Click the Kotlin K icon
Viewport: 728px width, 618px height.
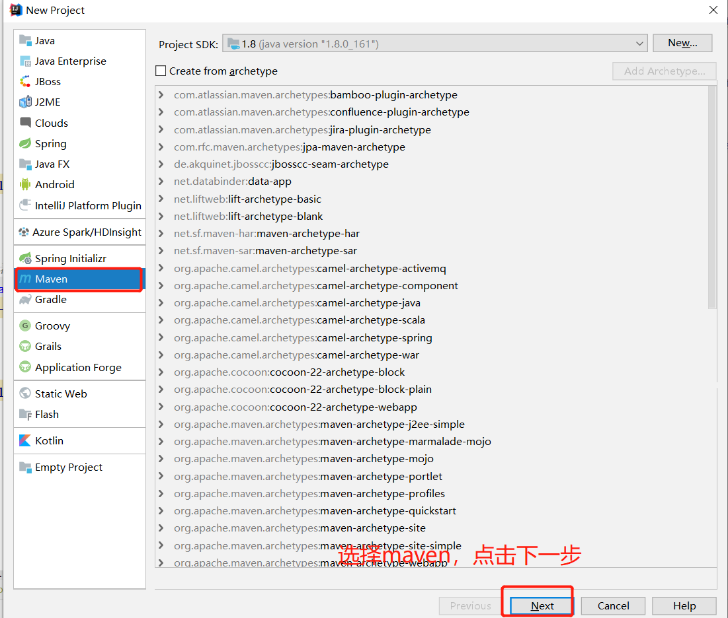(x=25, y=440)
